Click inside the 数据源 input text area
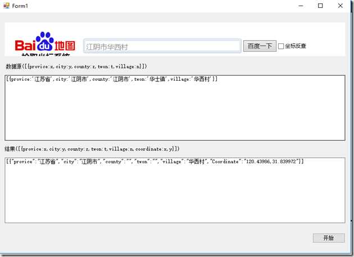 pos(175,108)
